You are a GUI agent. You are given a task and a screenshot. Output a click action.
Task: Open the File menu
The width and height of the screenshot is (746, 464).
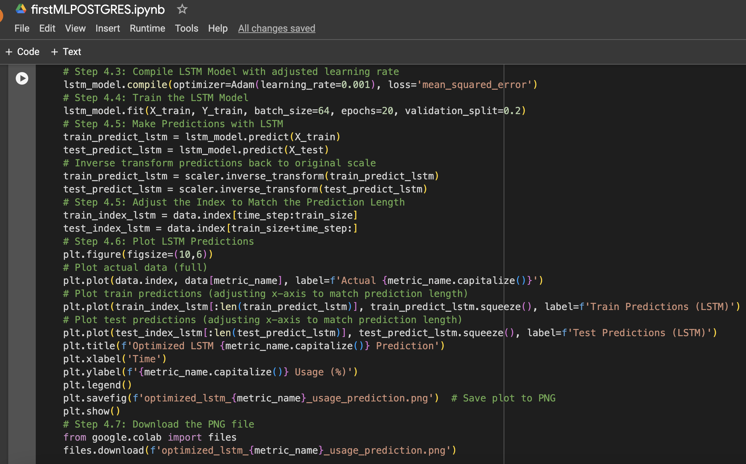tap(22, 29)
